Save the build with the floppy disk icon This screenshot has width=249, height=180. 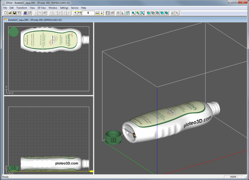click(x=15, y=13)
